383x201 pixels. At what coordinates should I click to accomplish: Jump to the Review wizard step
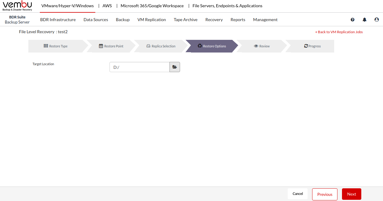(262, 46)
